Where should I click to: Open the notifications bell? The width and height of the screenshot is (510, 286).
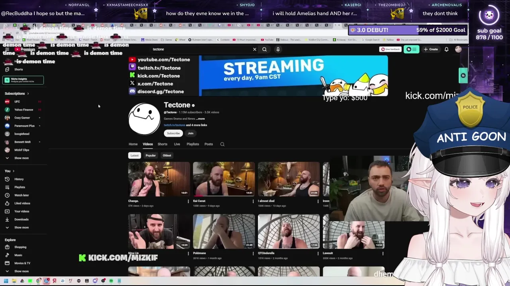coord(446,49)
